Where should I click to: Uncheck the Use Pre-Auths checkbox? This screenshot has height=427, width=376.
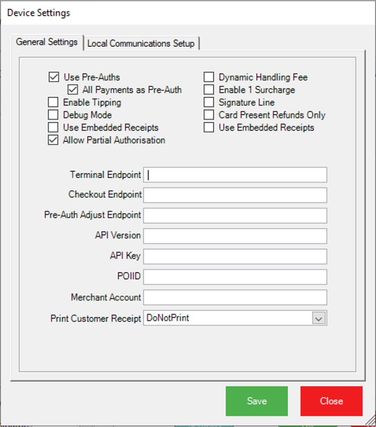pyautogui.click(x=54, y=77)
